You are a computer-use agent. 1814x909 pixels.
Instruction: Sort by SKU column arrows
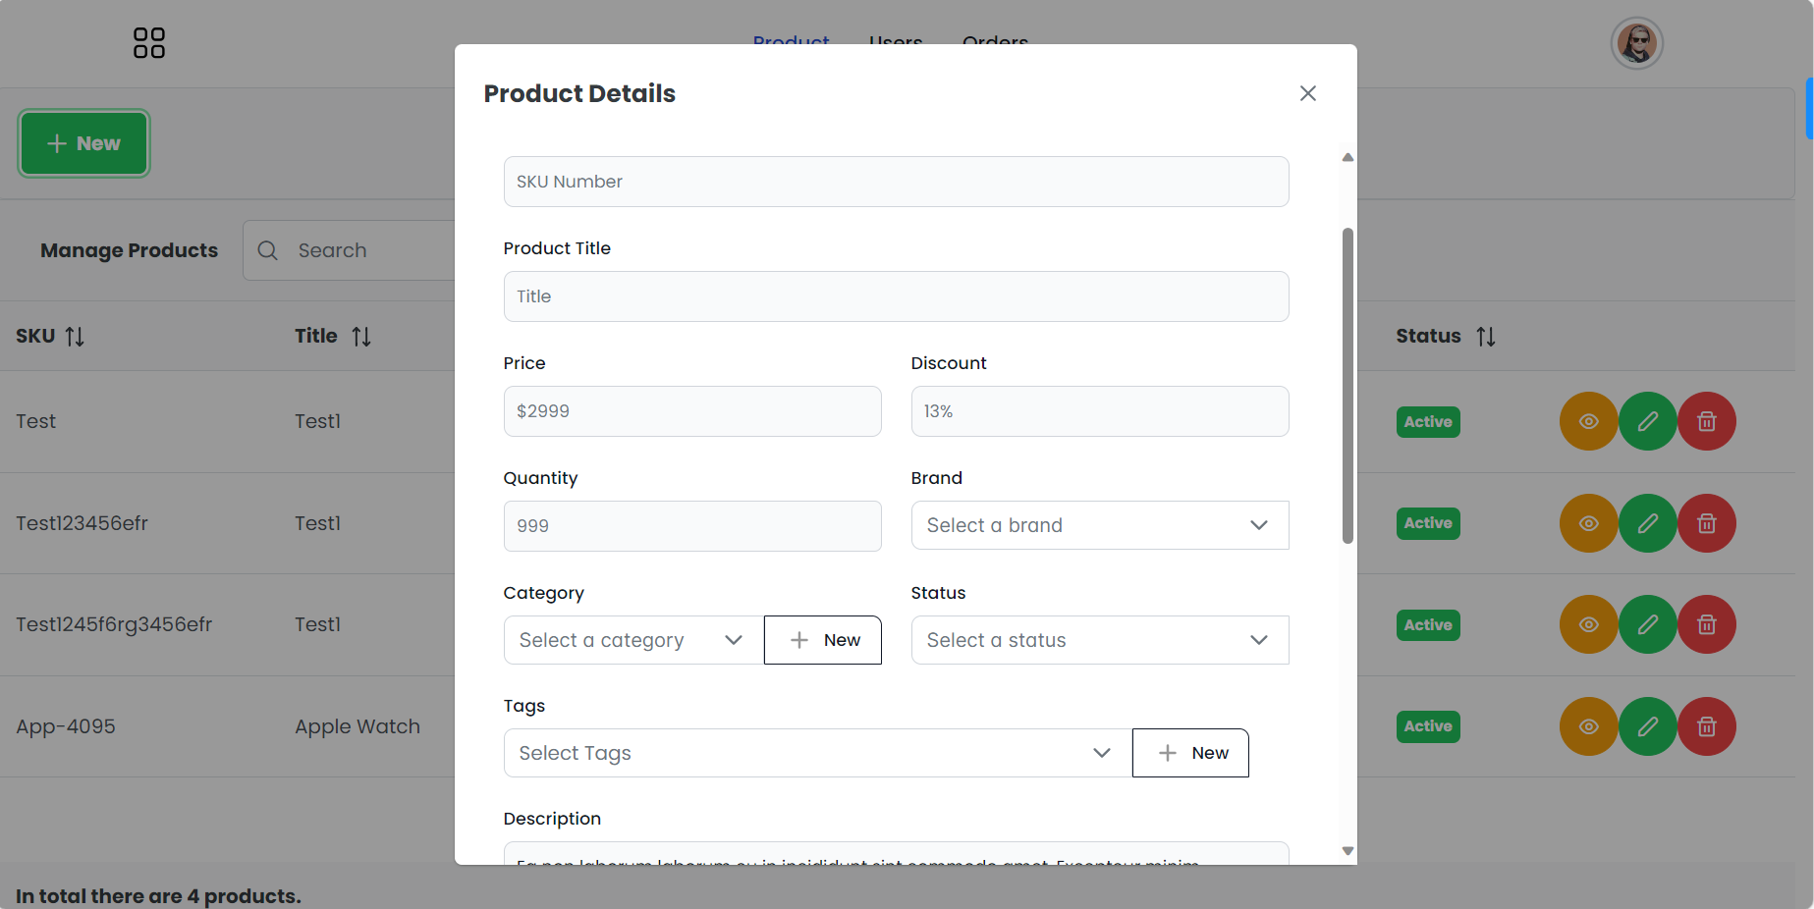point(75,337)
